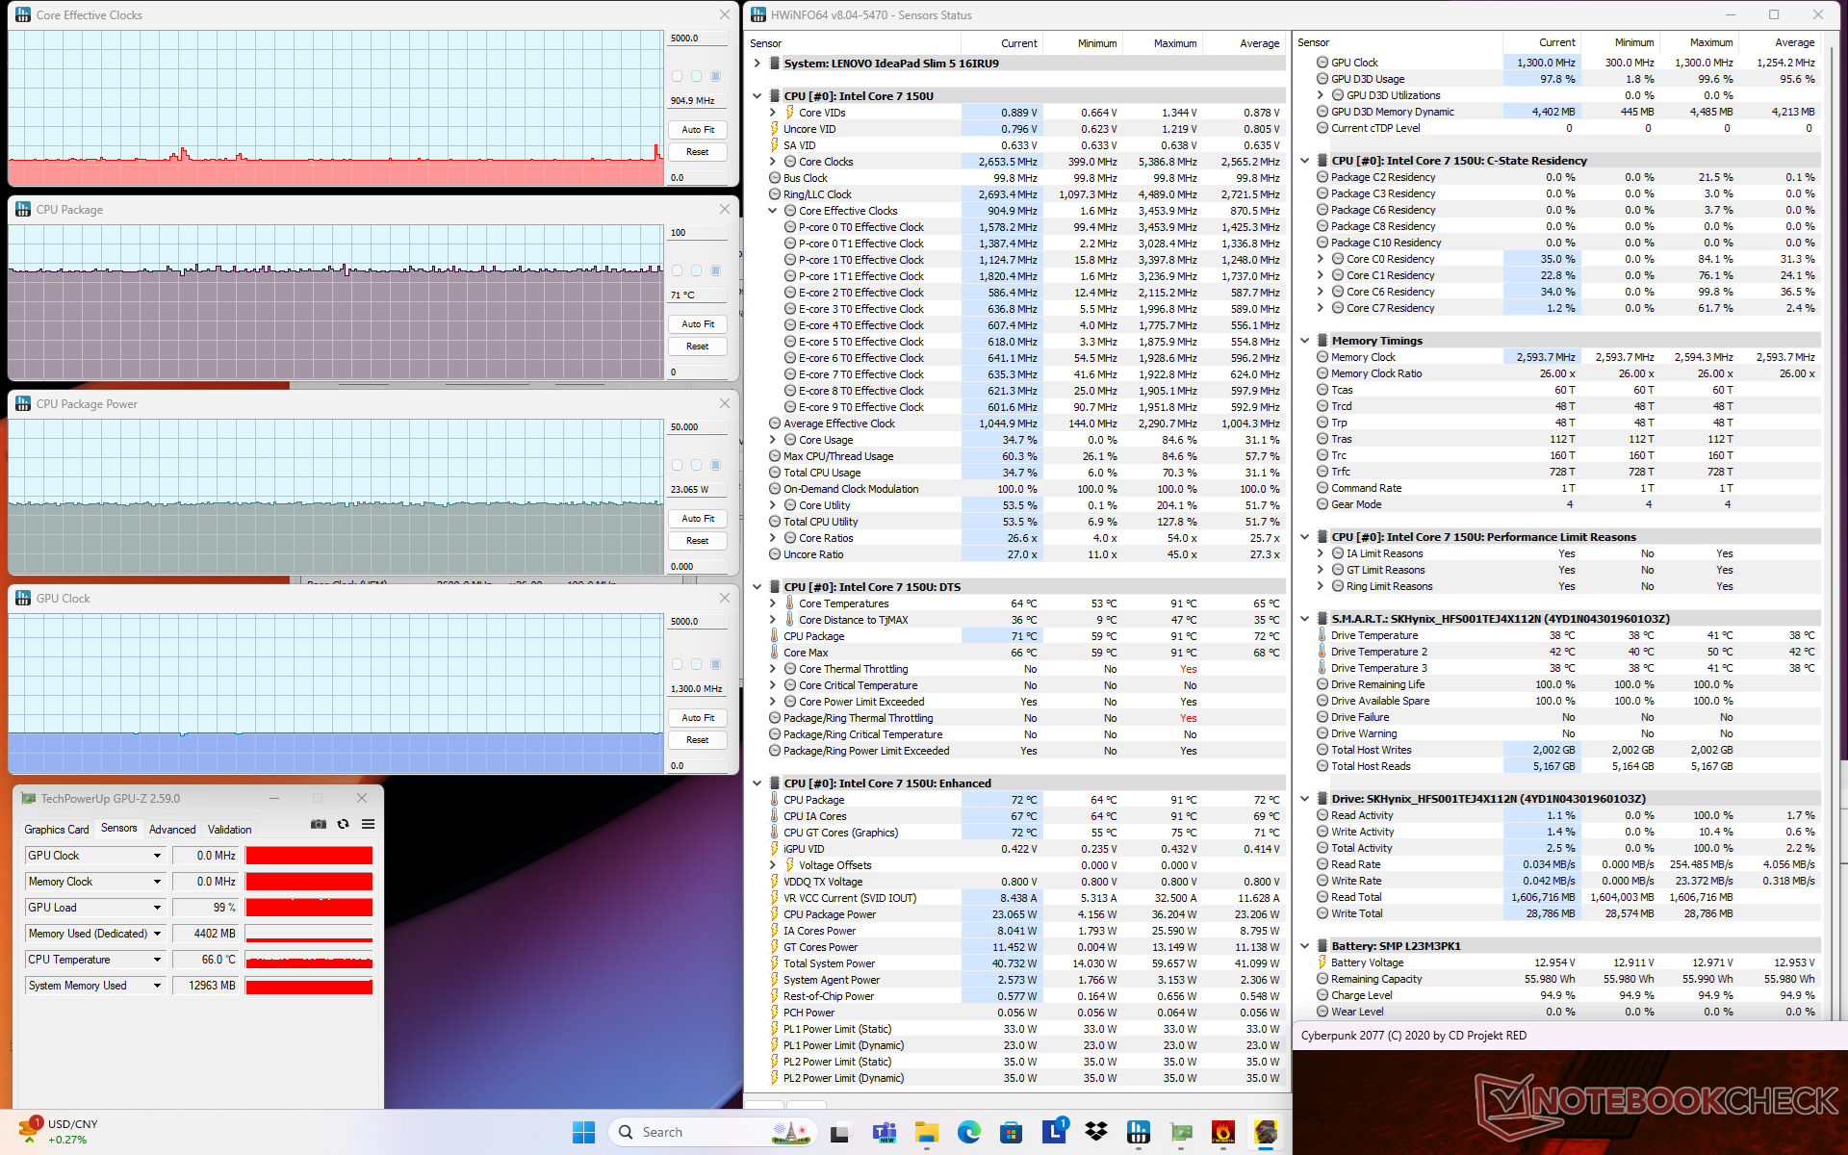Click the taskbar Search box

tap(712, 1132)
